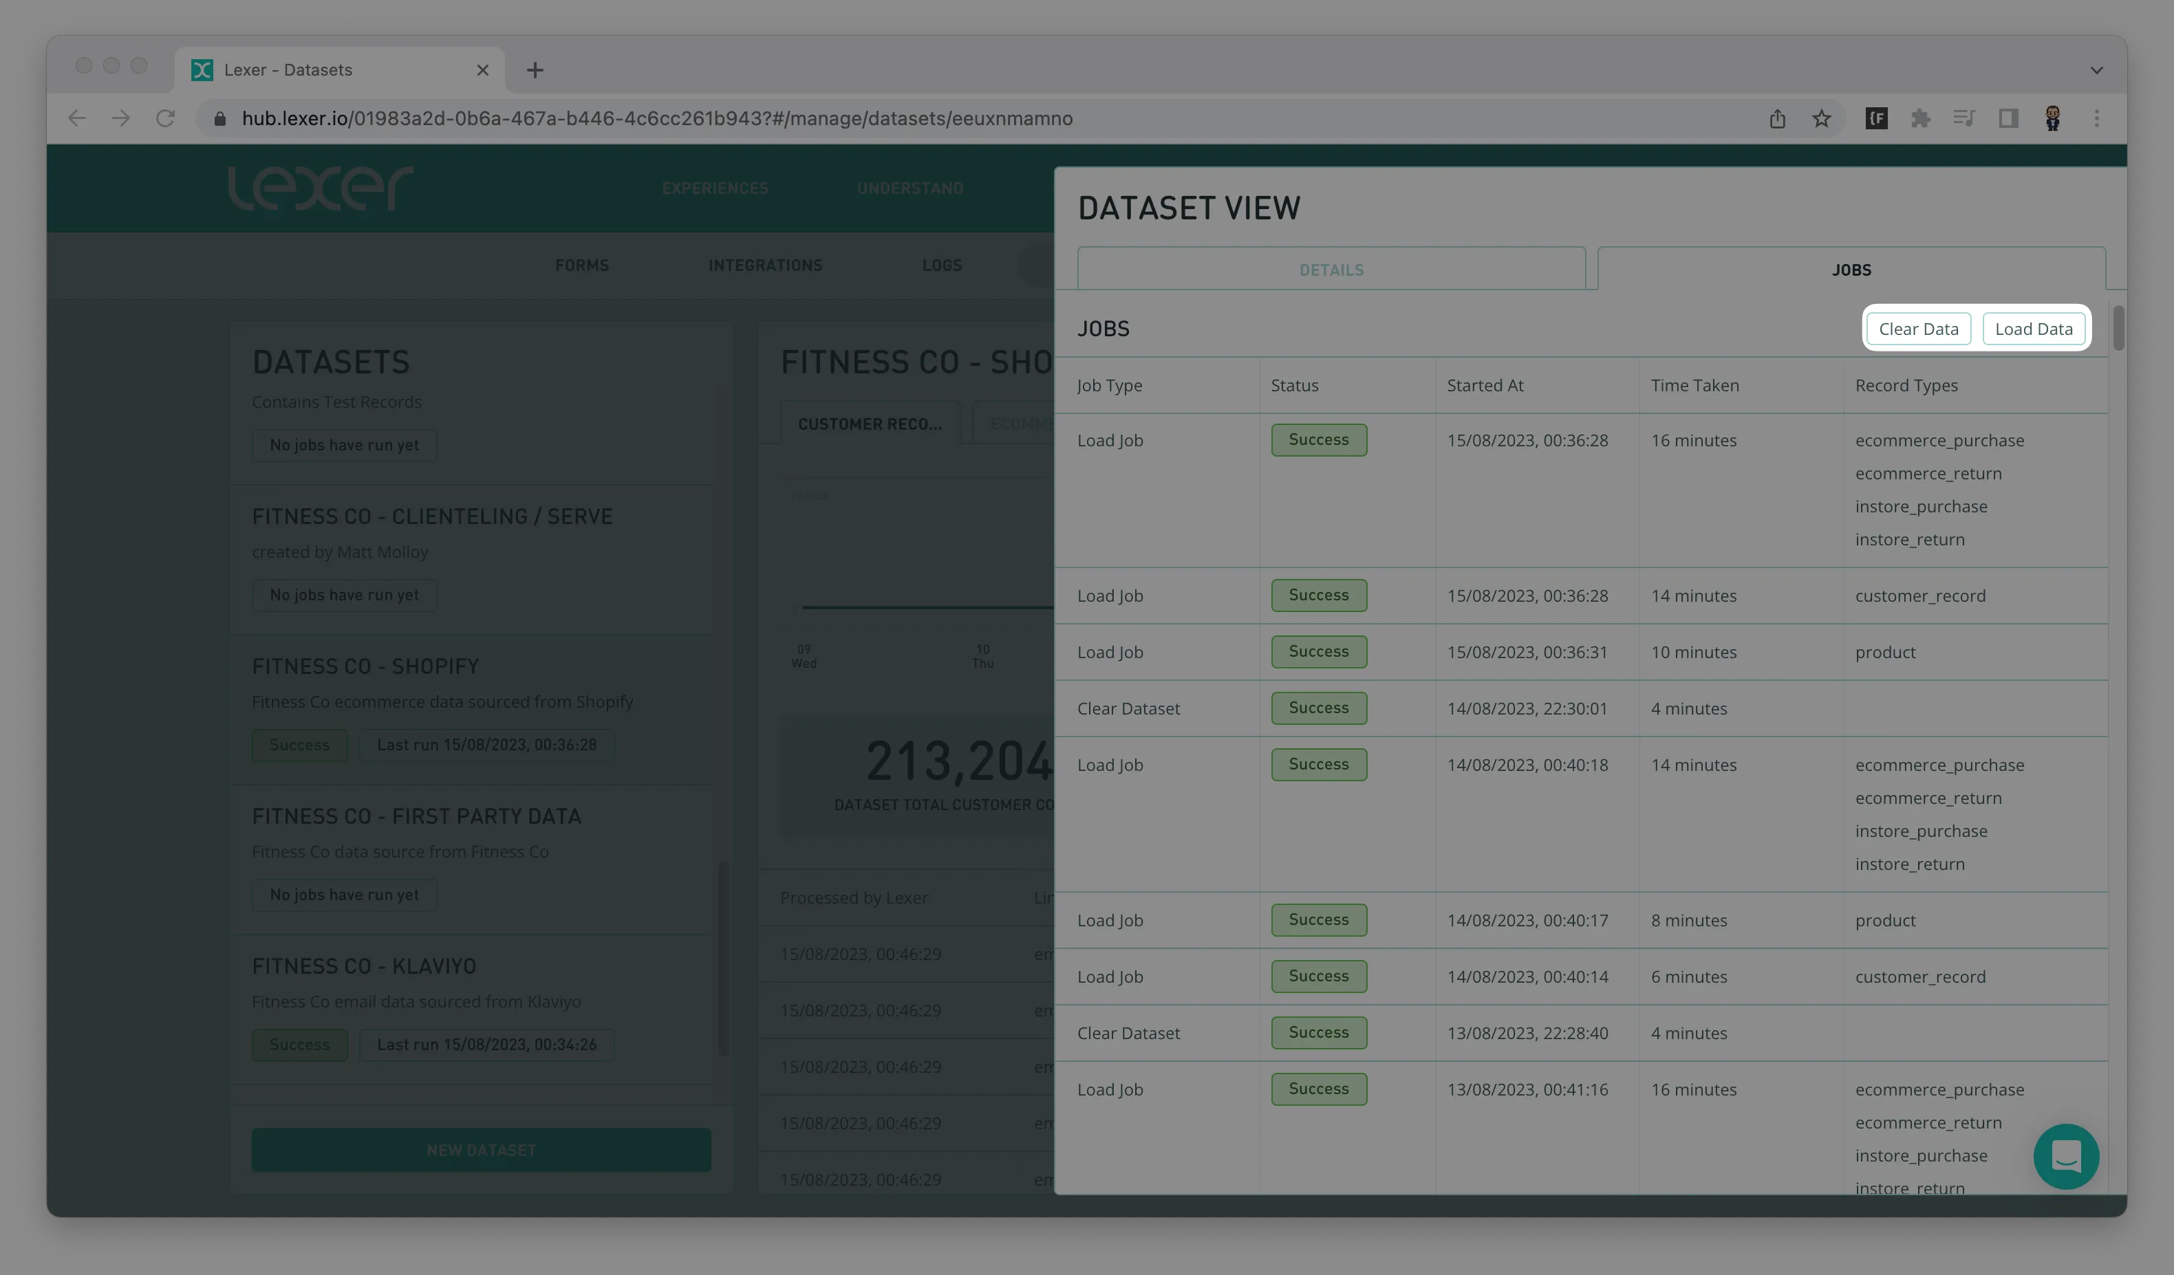
Task: Switch to the Details tab
Action: coord(1331,270)
